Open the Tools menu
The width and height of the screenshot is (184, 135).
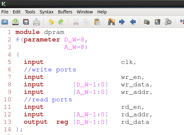tap(30, 12)
